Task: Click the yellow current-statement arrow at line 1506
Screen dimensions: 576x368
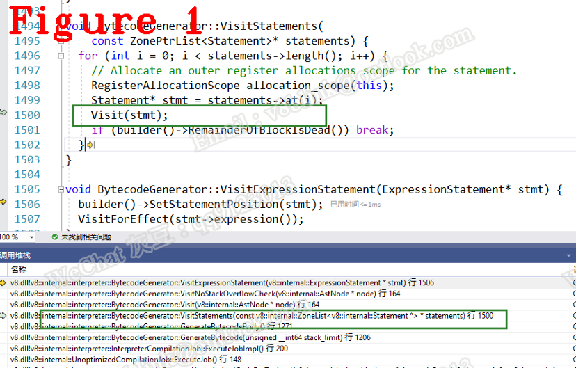Action: [3, 202]
